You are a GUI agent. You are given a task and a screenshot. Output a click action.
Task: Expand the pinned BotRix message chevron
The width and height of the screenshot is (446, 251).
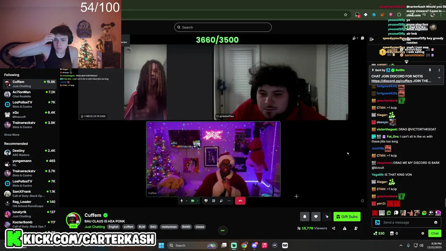(x=439, y=77)
